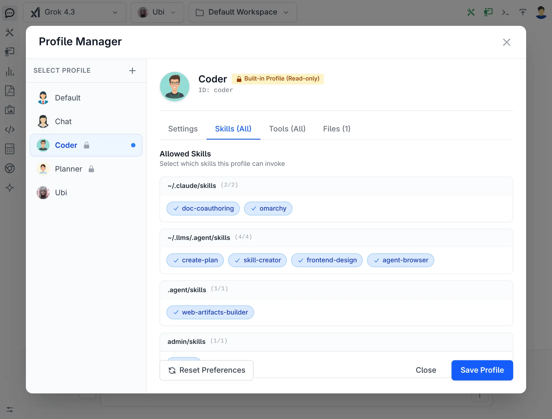Switch to the Tools (All) tab
The width and height of the screenshot is (552, 419).
[x=287, y=129]
